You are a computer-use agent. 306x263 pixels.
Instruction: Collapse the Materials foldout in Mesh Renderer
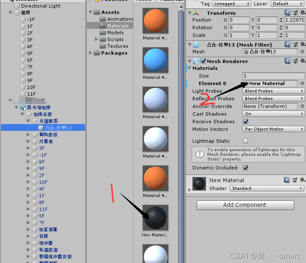(189, 68)
